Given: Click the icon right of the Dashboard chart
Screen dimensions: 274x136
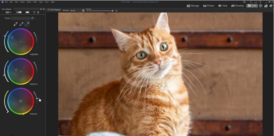Looking at the screenshot, I should [271, 6].
